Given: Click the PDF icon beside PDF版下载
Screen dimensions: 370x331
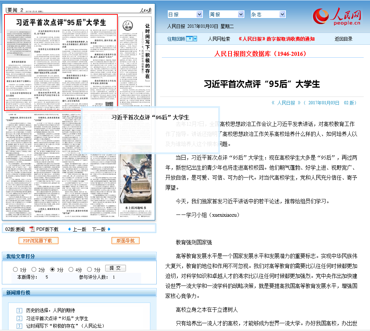Looking at the screenshot, I should click(x=32, y=229).
